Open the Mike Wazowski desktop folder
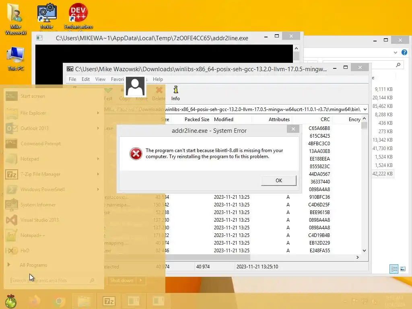The width and height of the screenshot is (412, 309). pos(16,19)
